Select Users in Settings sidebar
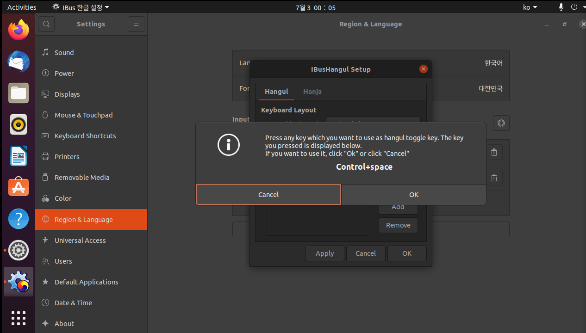 pyautogui.click(x=91, y=261)
